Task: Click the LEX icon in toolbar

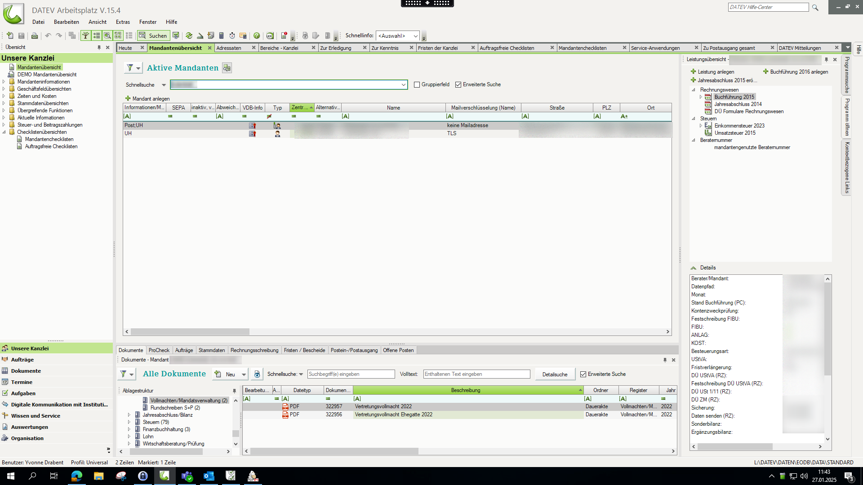Action: click(270, 35)
